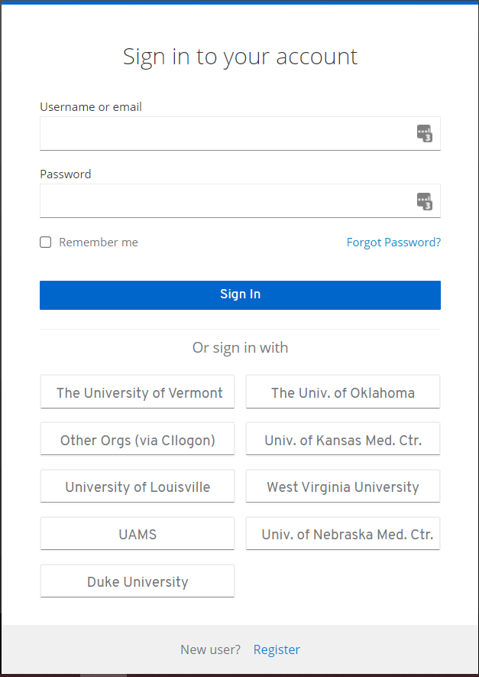
Task: Click inside the Username or email field
Action: click(x=229, y=133)
